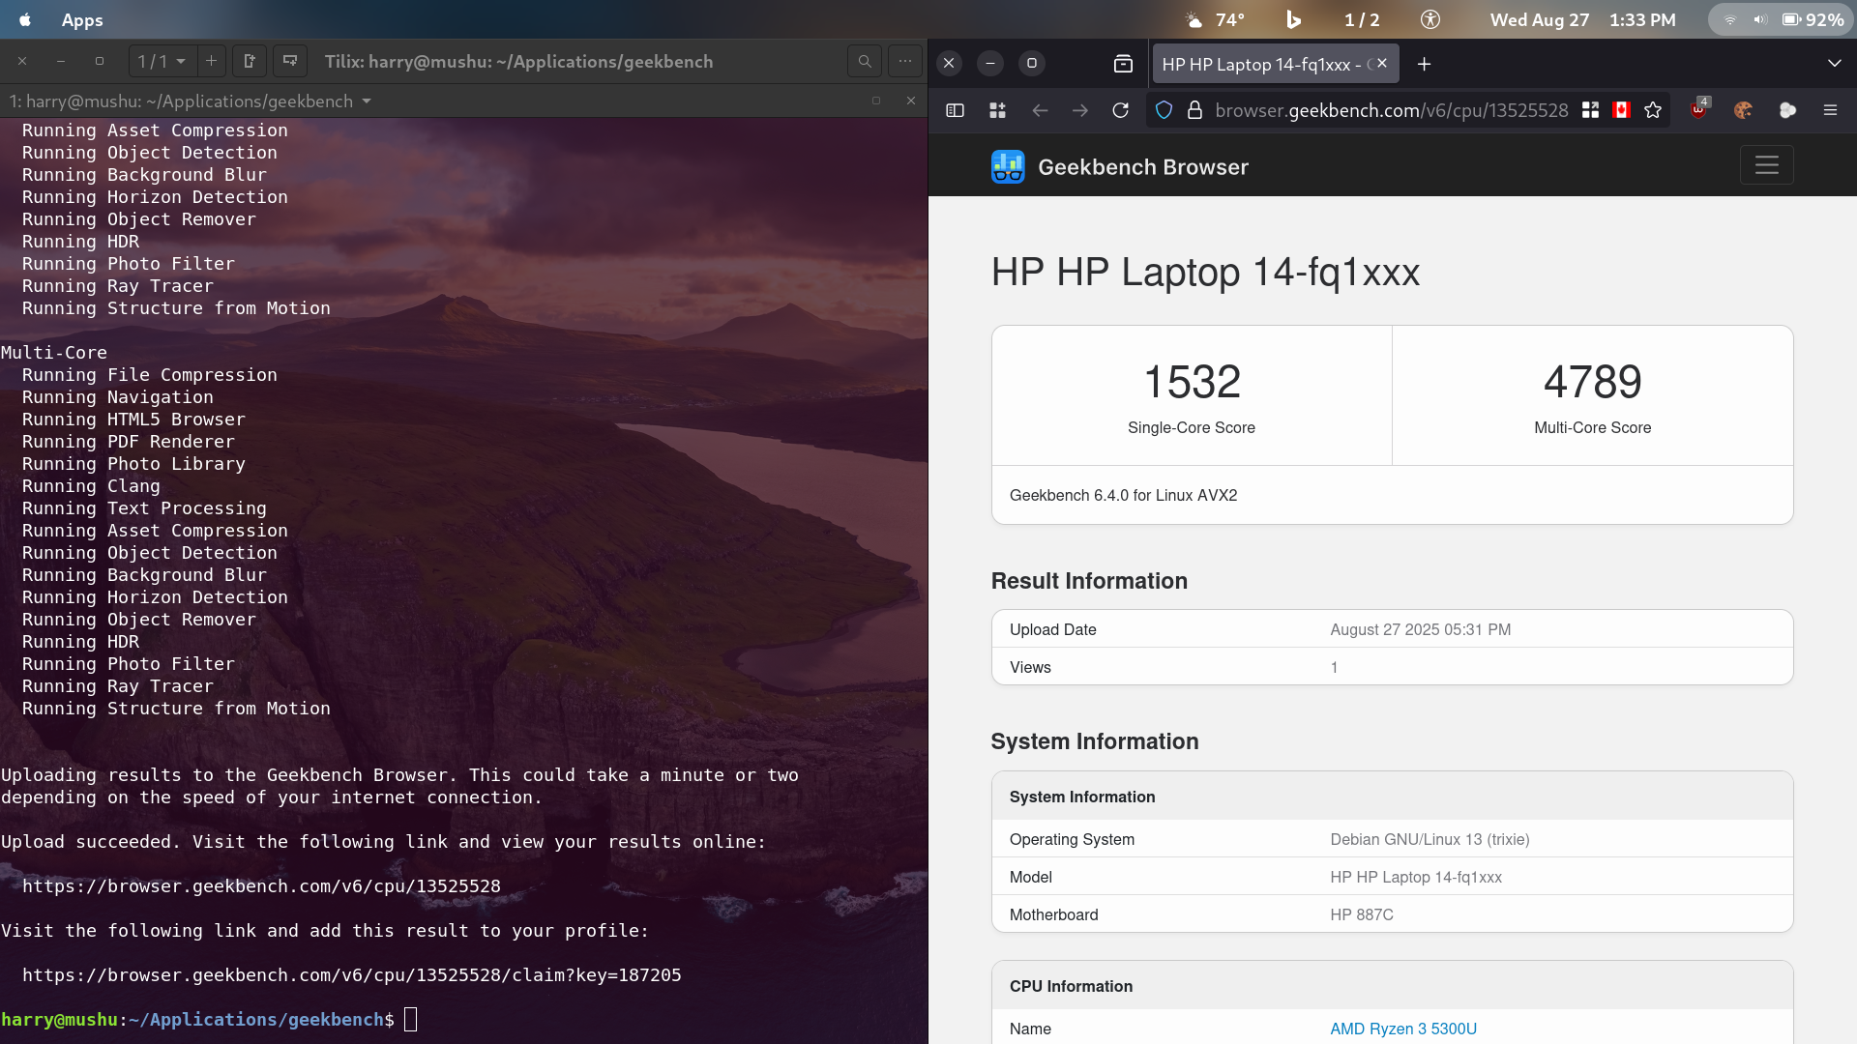
Task: Reload the Geekbench results page
Action: coord(1120,110)
